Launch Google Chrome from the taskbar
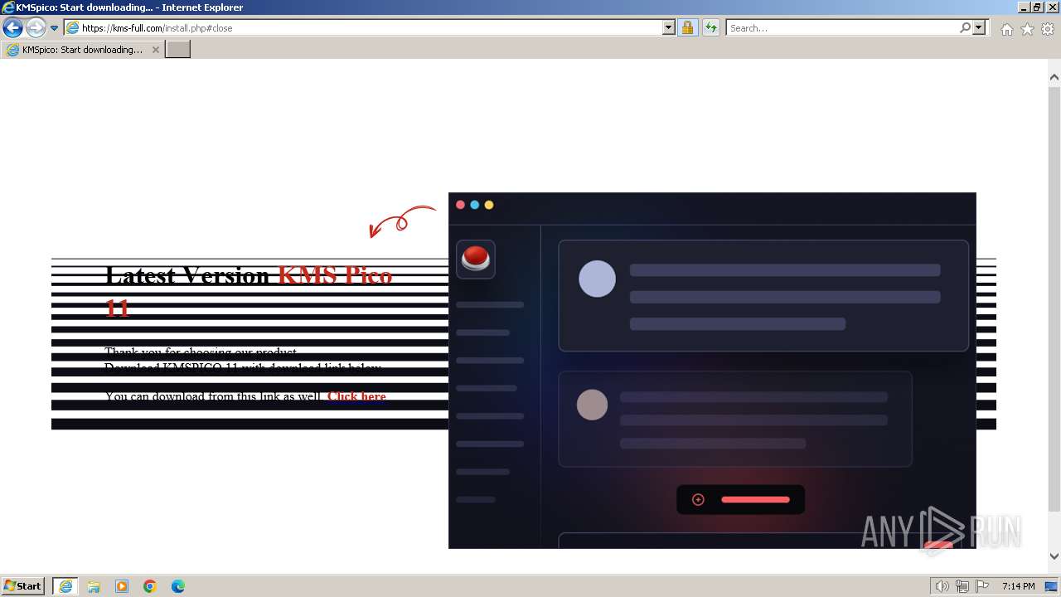The width and height of the screenshot is (1061, 597). pos(150,586)
